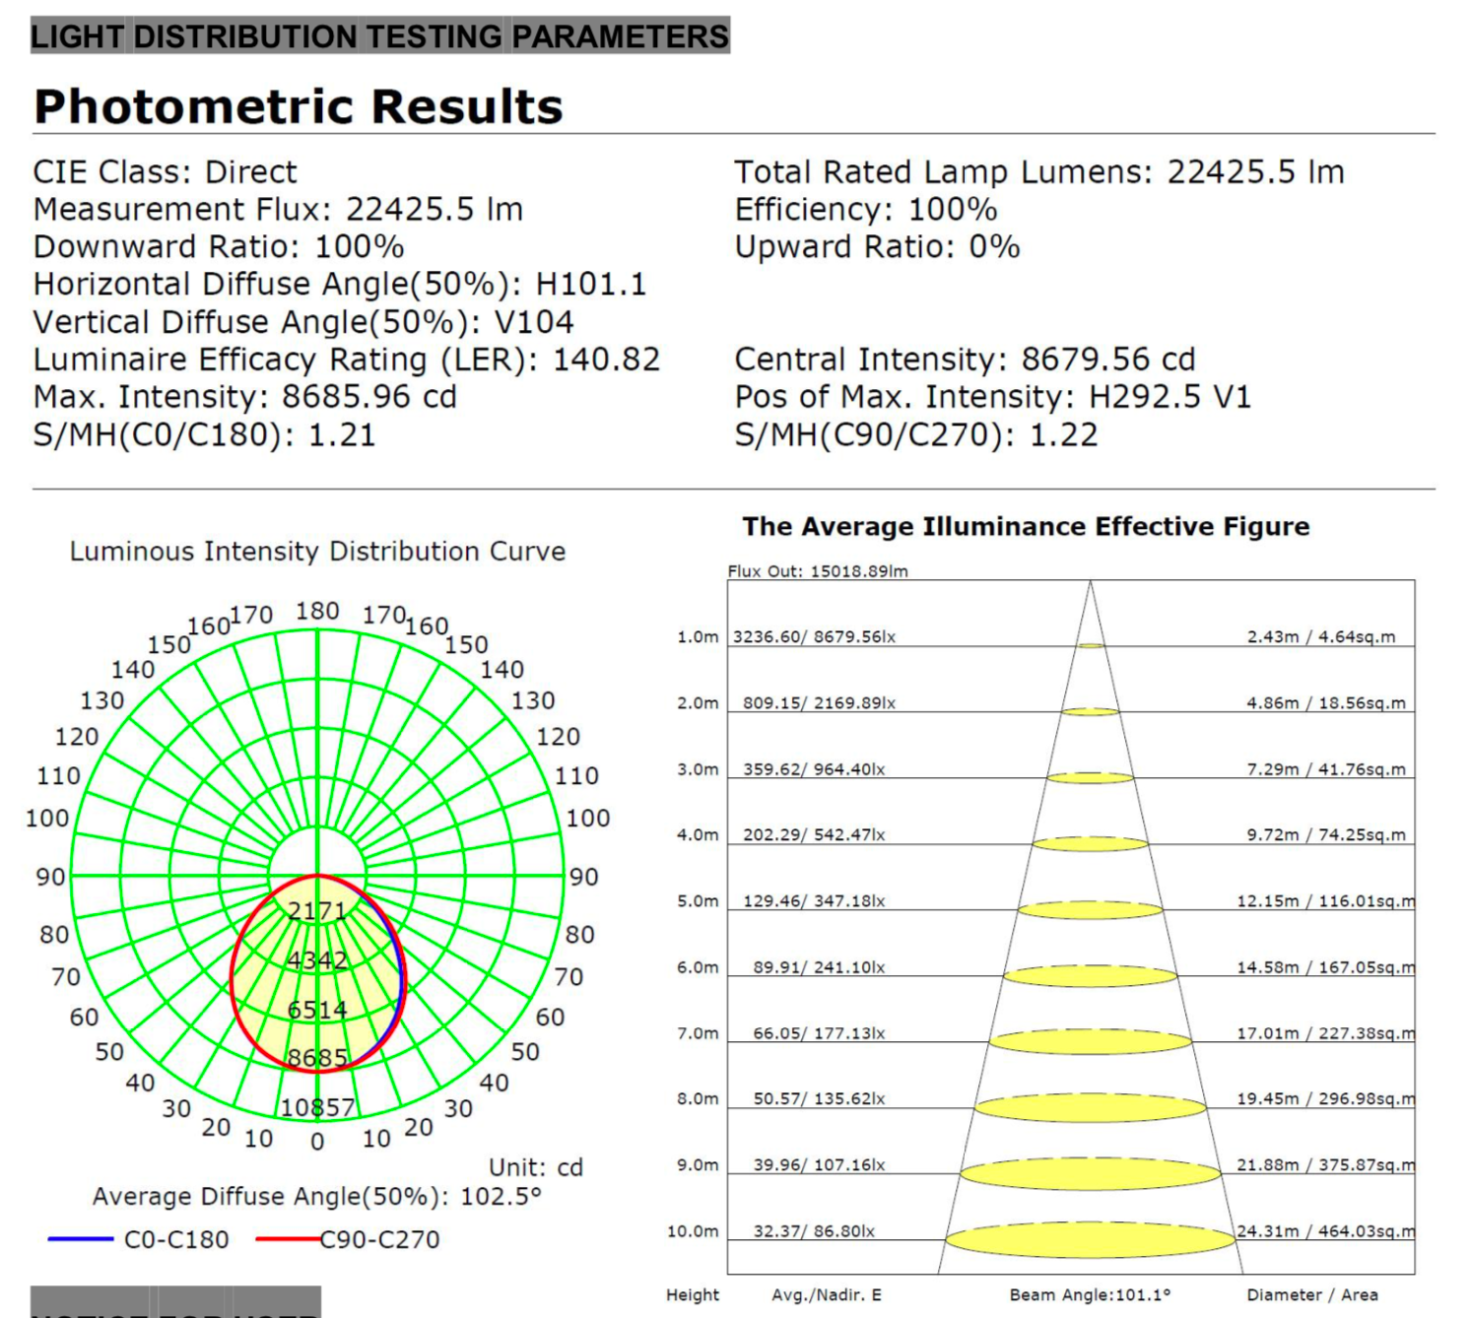Click the Average Illuminance Effective Figure title

pos(1027,527)
